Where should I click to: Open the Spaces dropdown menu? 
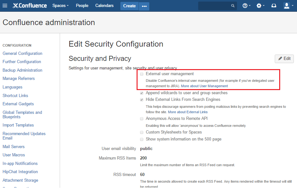(x=60, y=6)
